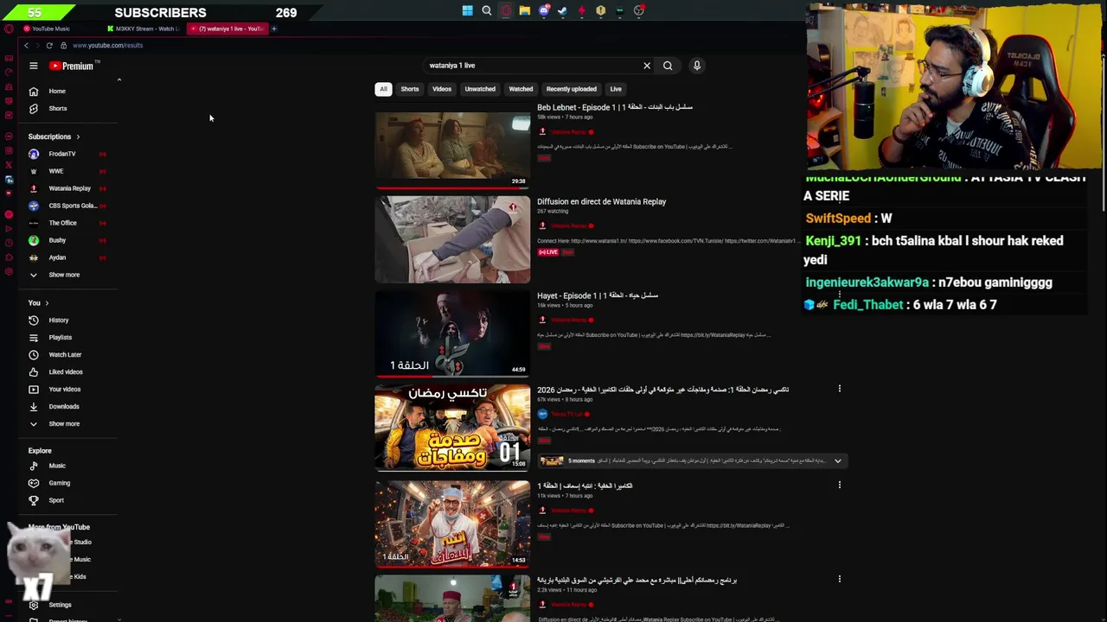Screen dimensions: 1107x622
Task: Open Beb Lebnet Episode 1 video title
Action: (615, 107)
